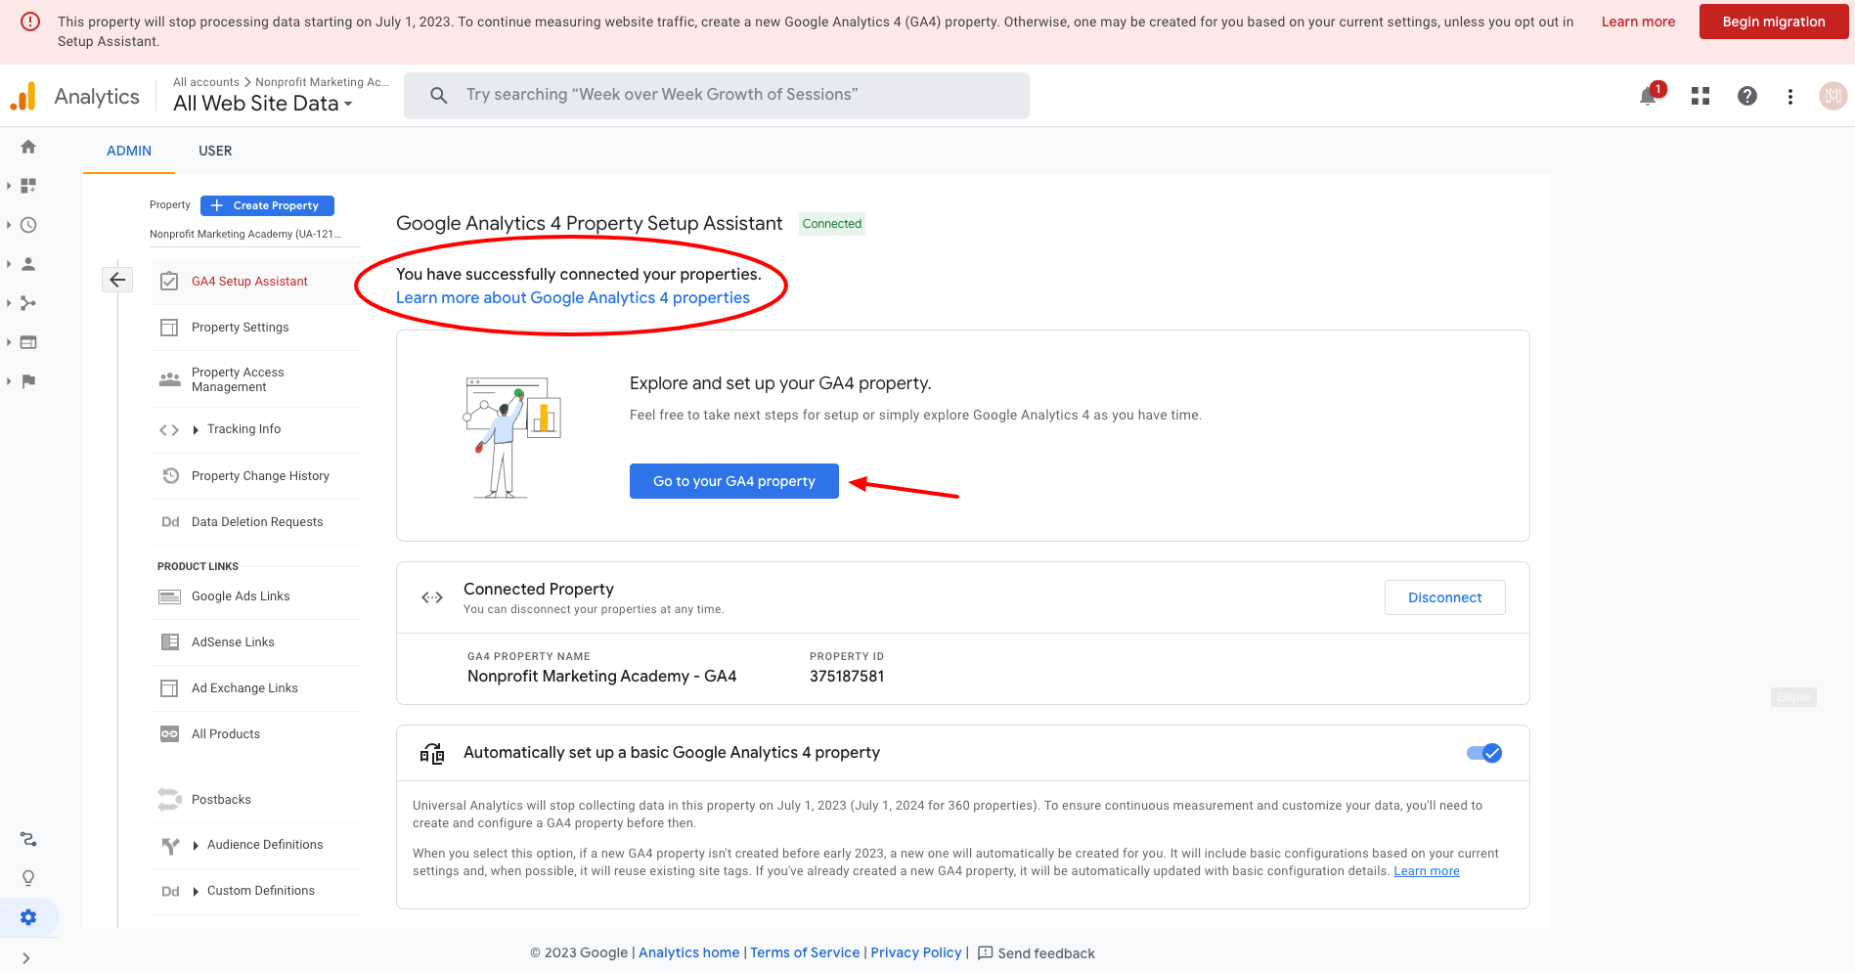Expand Audience Definitions section
Image resolution: width=1855 pixels, height=971 pixels.
(196, 846)
